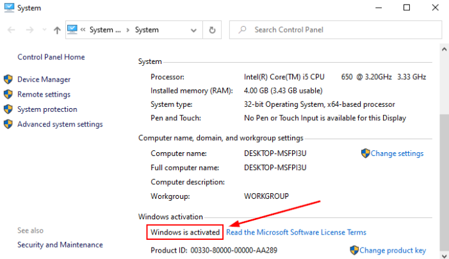
Task: Open Remote settings
Action: (x=44, y=95)
